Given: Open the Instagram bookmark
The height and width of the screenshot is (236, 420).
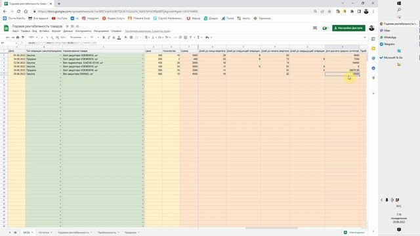Looking at the screenshot, I should pos(91,18).
